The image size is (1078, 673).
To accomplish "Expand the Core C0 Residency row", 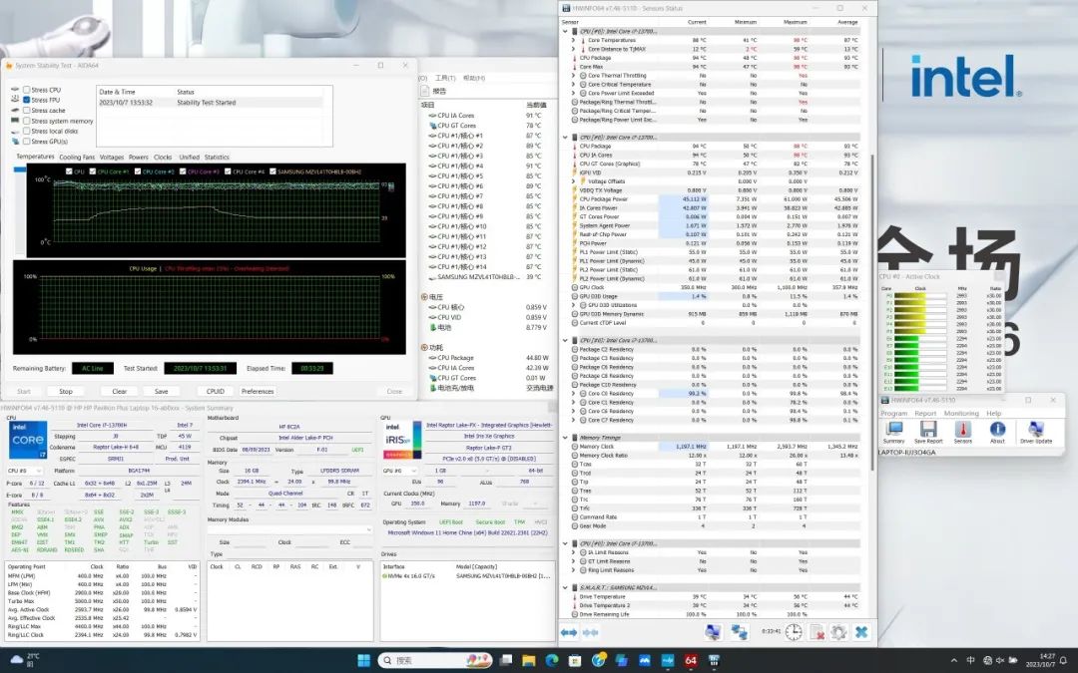I will pos(573,393).
